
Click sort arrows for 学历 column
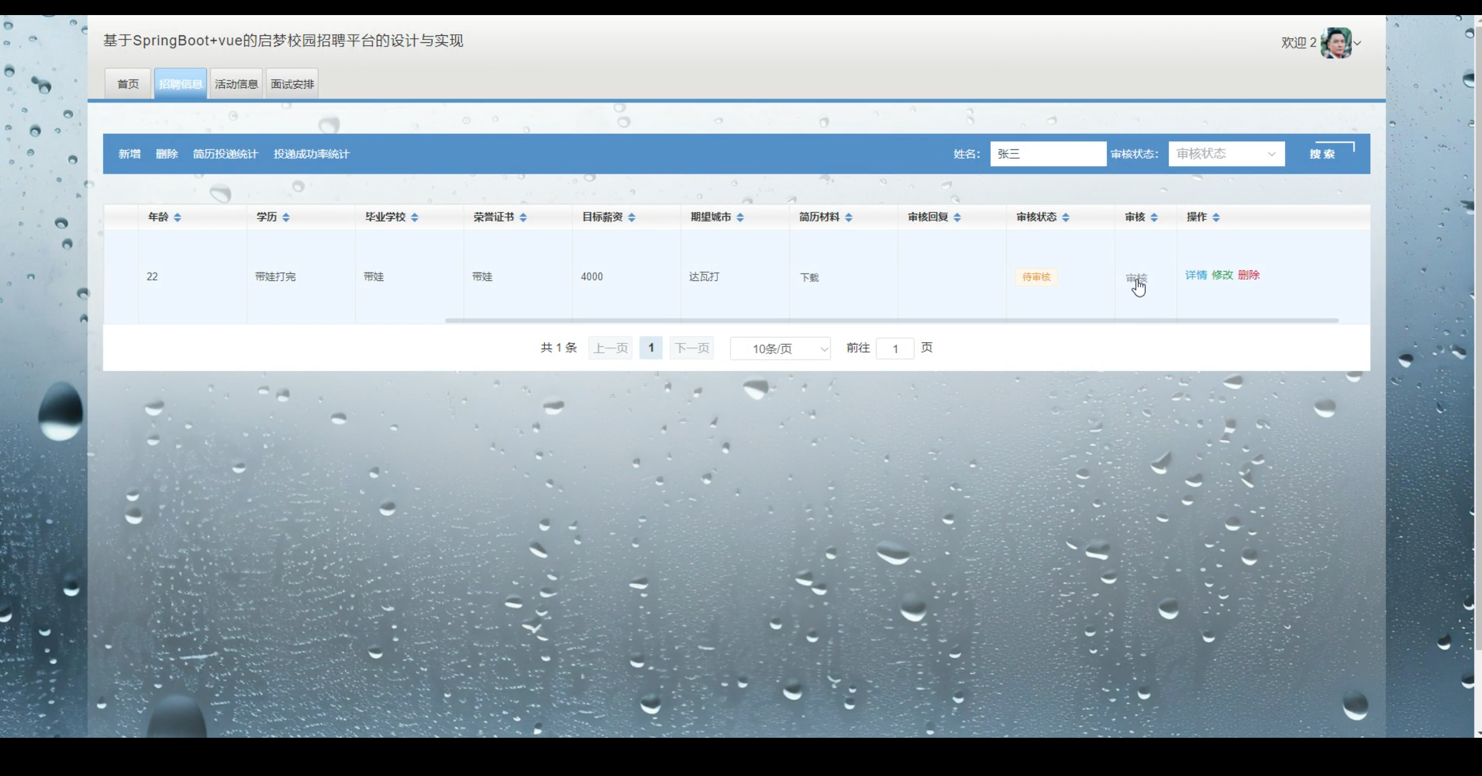(286, 217)
